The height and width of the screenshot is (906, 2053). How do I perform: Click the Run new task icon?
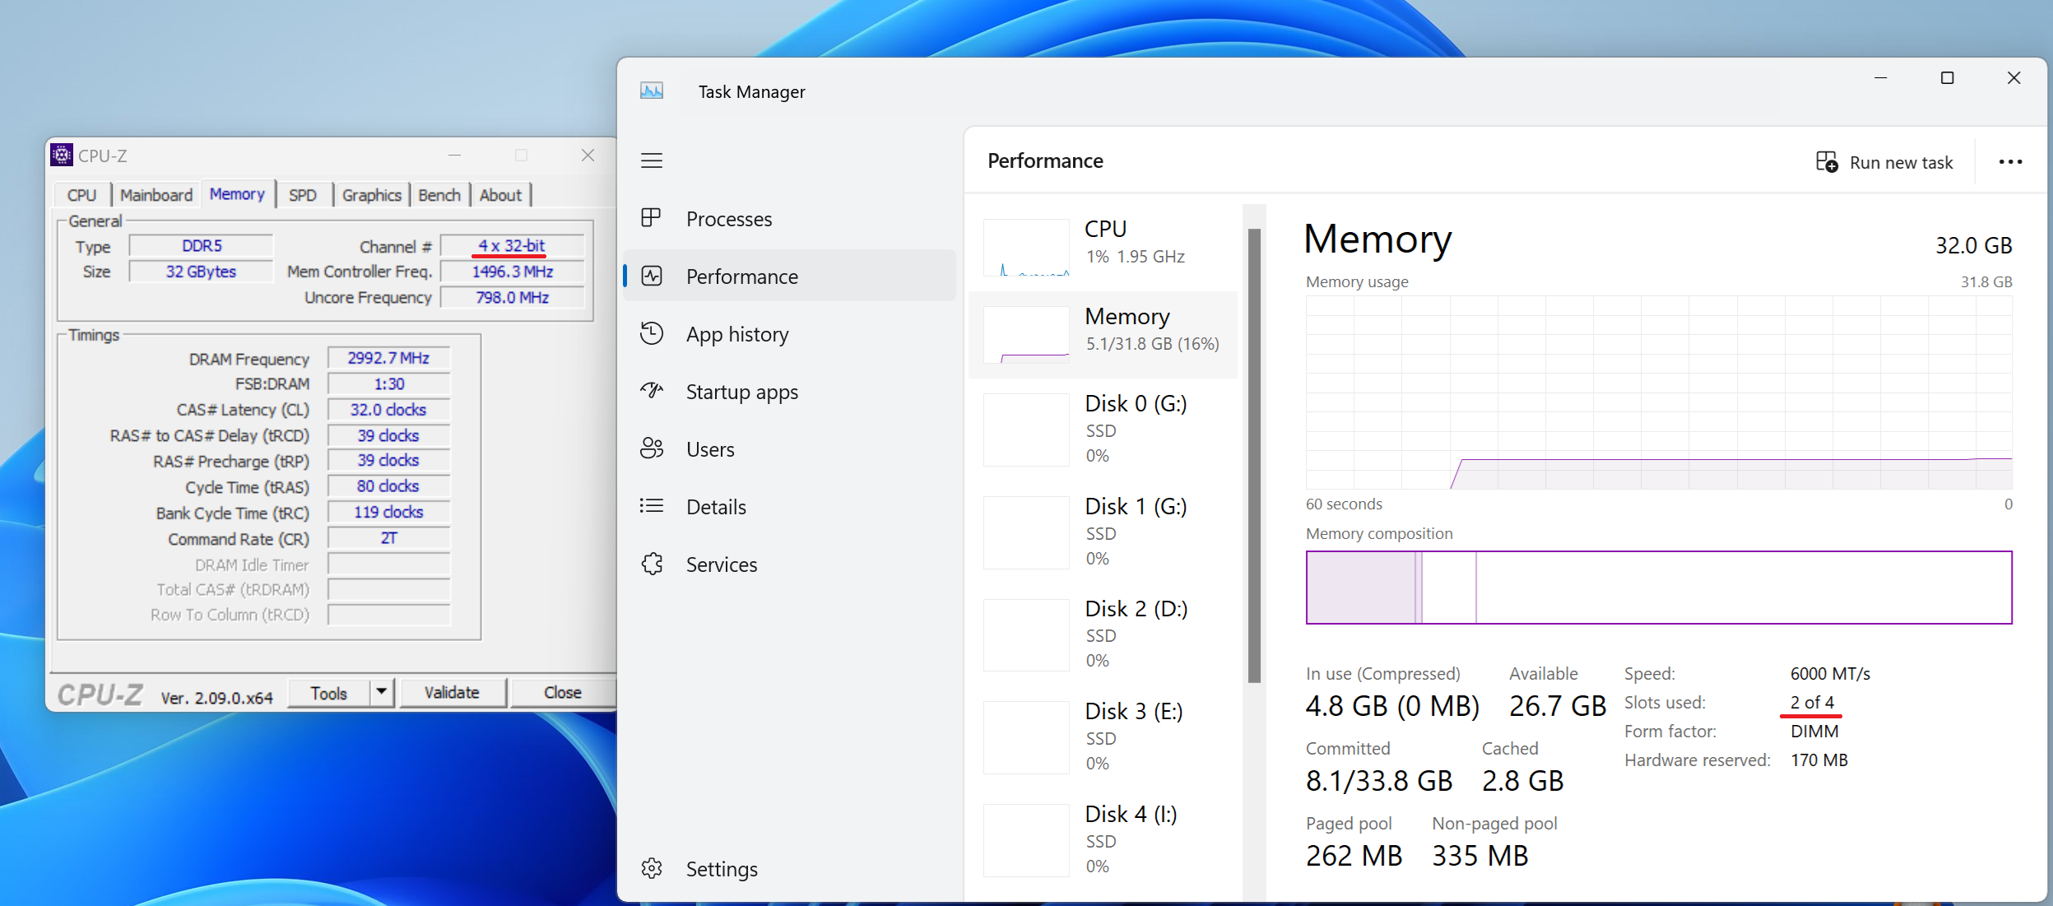tap(1827, 161)
